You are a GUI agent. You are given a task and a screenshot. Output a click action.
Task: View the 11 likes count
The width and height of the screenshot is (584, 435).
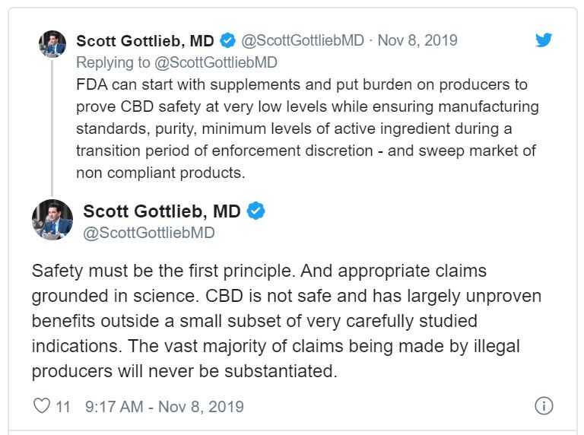[x=63, y=406]
